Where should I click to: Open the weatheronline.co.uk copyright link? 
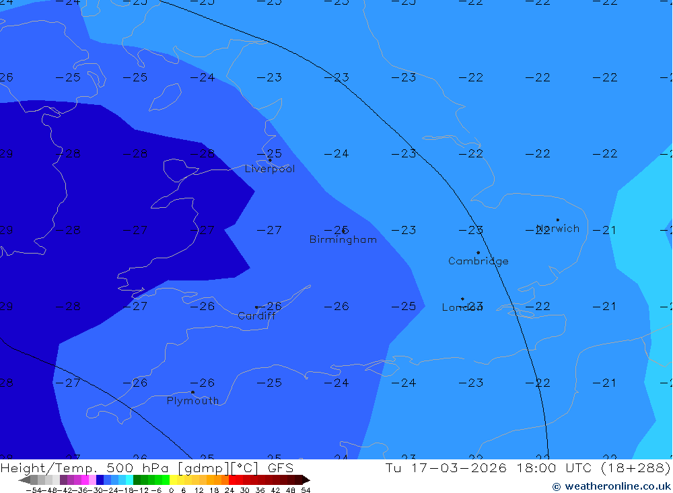click(611, 486)
